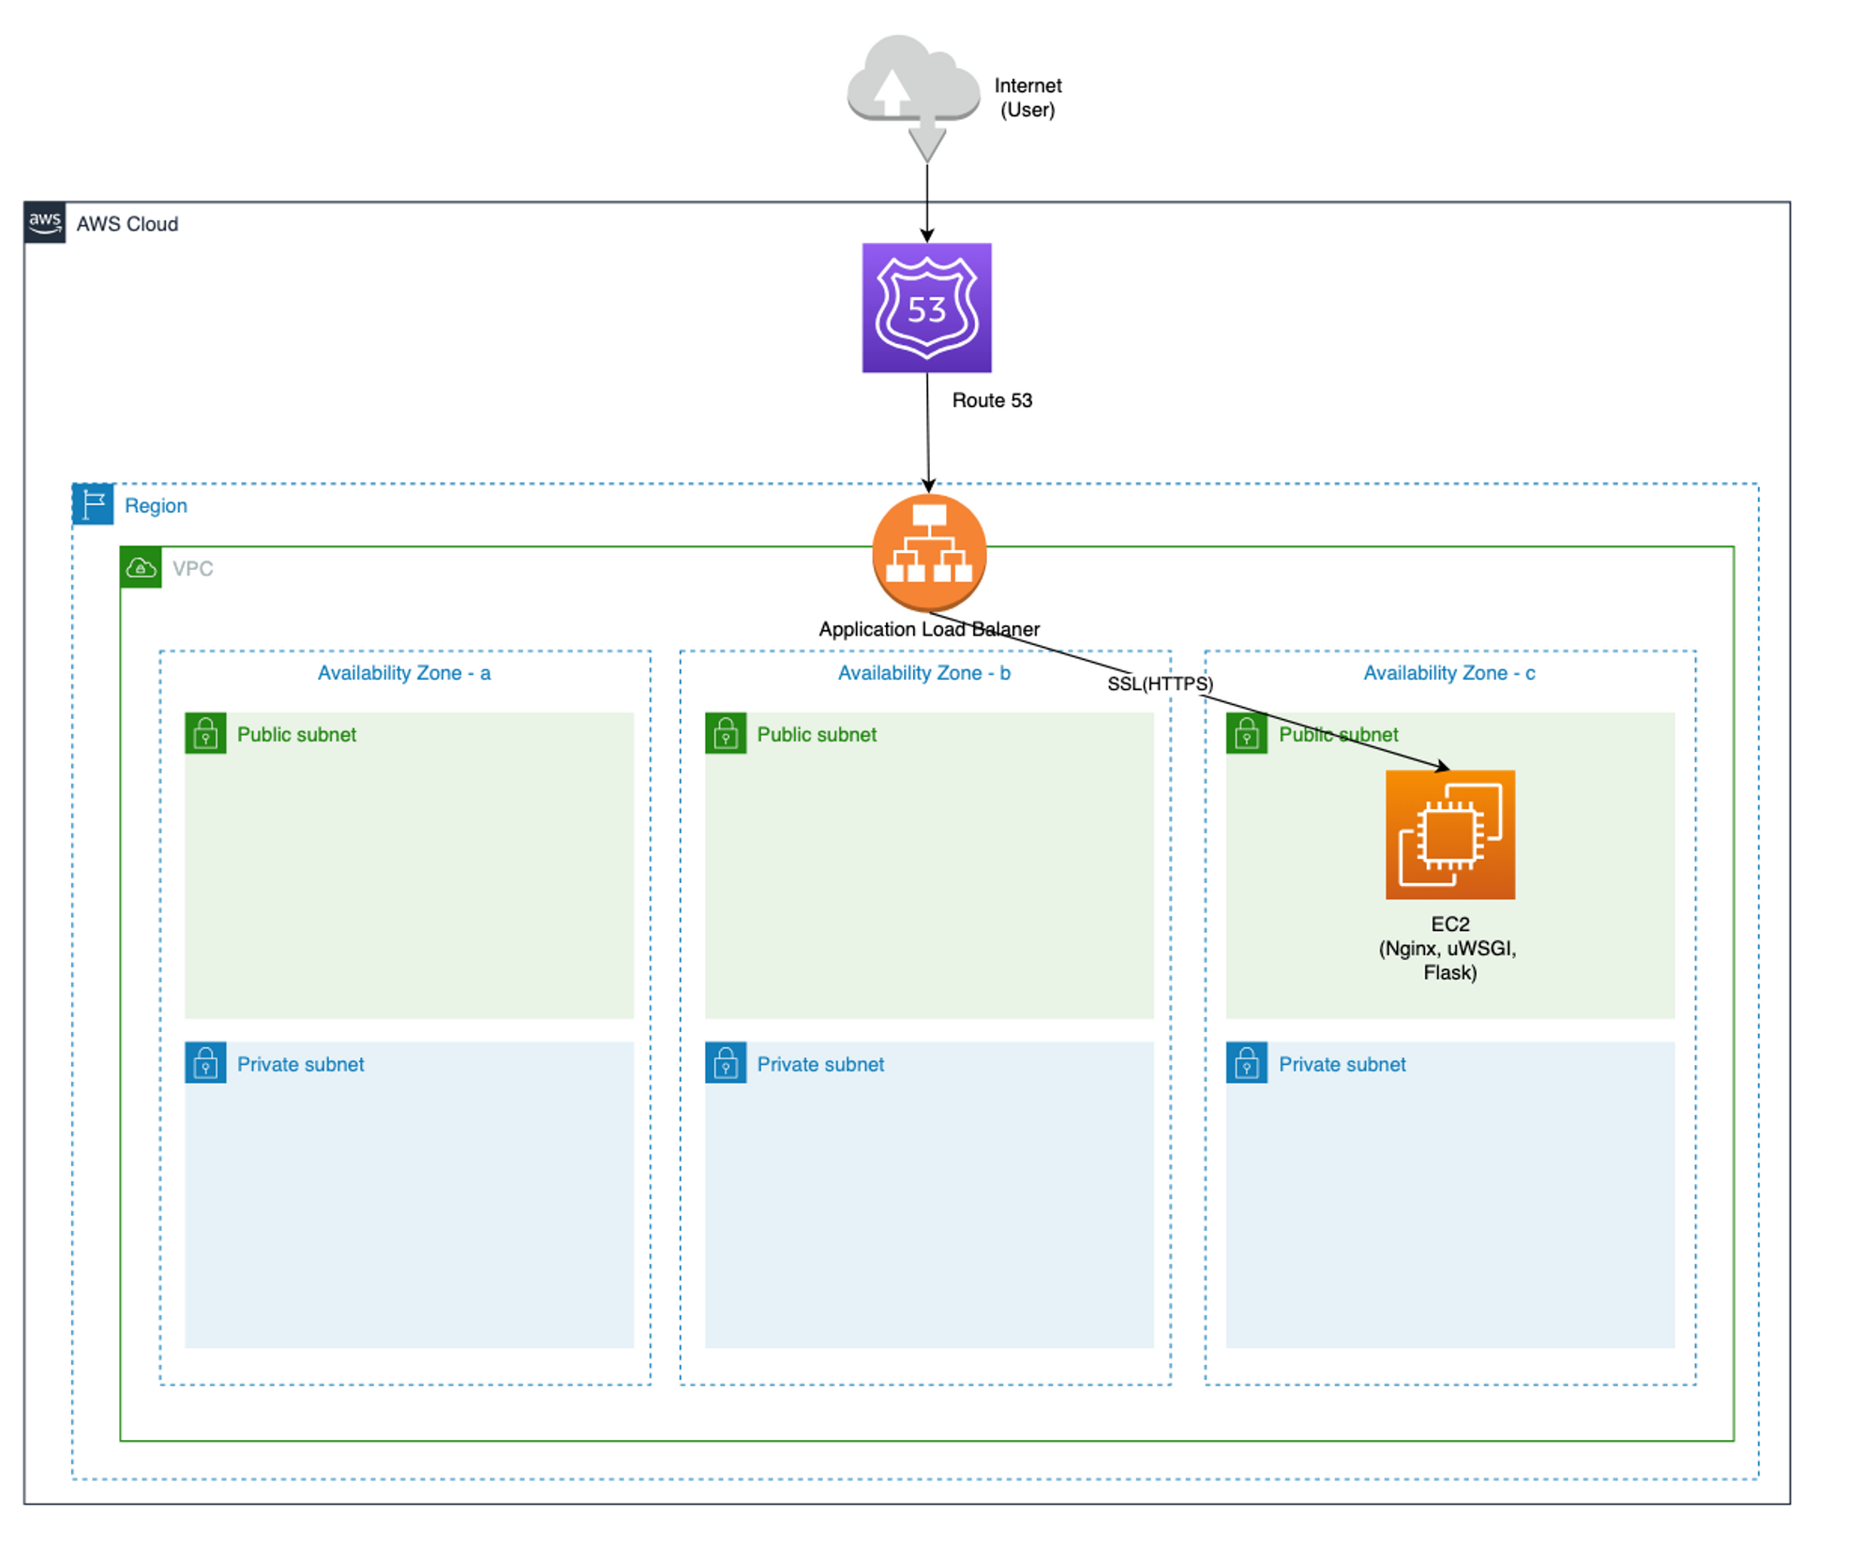Click Zone c public subnet lock icon
This screenshot has height=1544, width=1875.
pyautogui.click(x=1247, y=733)
